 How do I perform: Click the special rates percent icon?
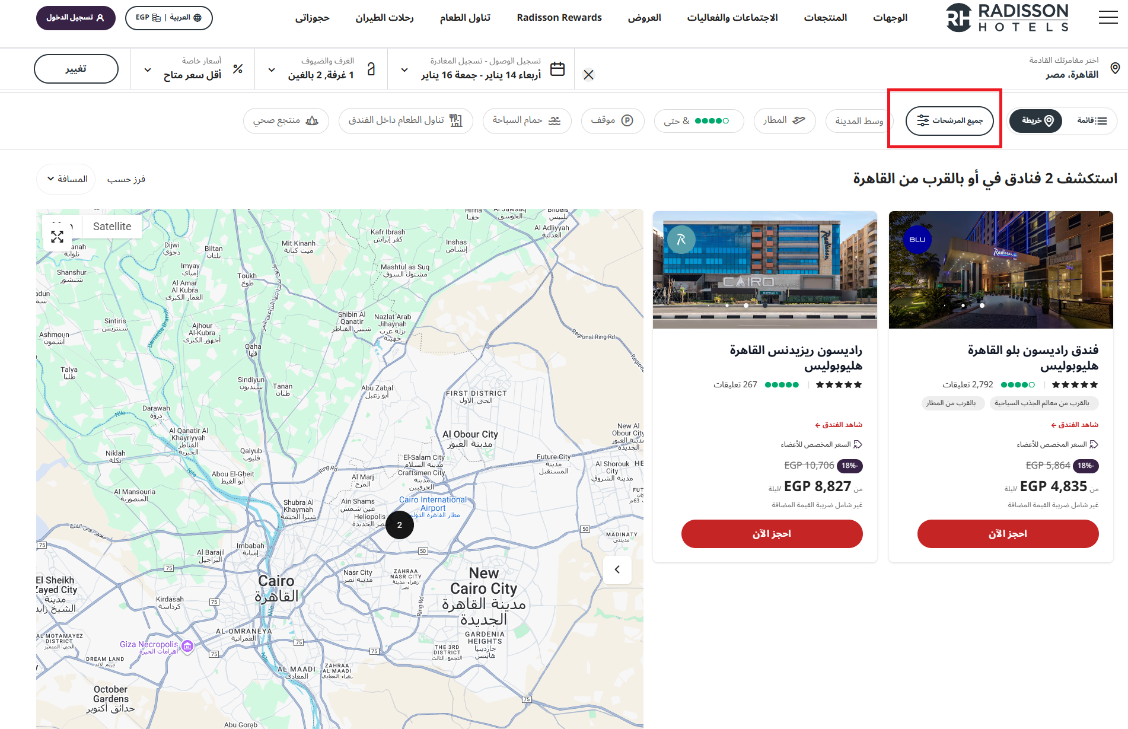[238, 69]
